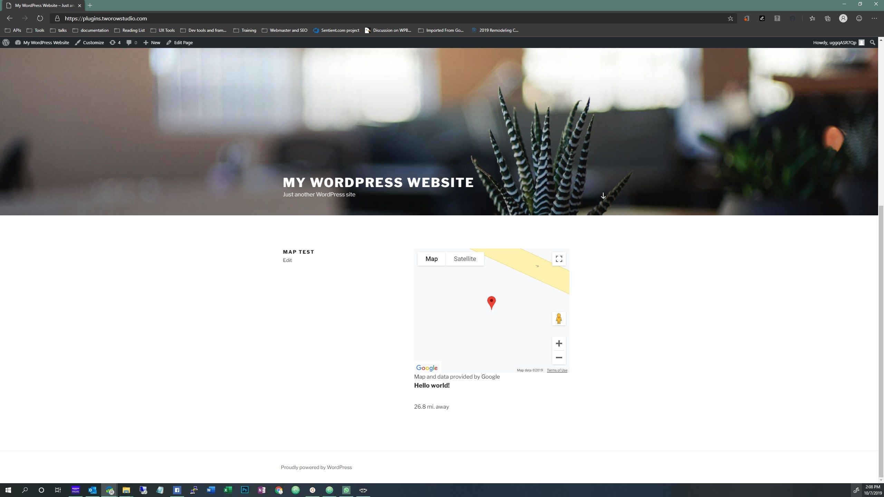The width and height of the screenshot is (884, 497).
Task: Open the Collections icon
Action: tap(828, 19)
